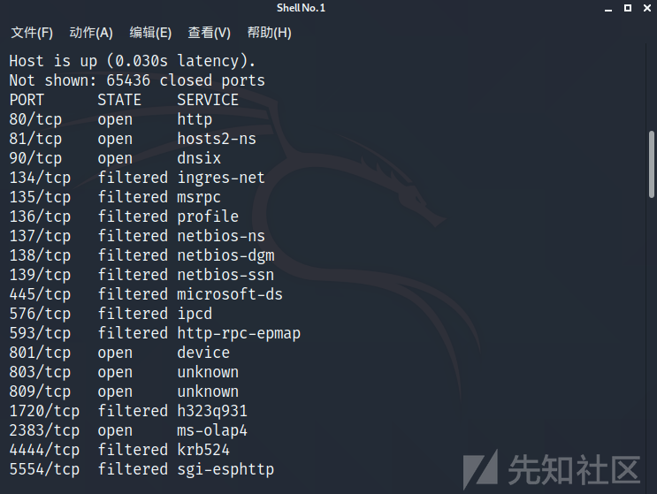Click the hosts2-ns service text
This screenshot has height=494, width=657.
(x=217, y=139)
